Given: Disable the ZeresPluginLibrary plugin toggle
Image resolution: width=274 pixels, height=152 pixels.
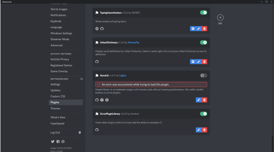Looking at the screenshot, I should click(x=204, y=114).
